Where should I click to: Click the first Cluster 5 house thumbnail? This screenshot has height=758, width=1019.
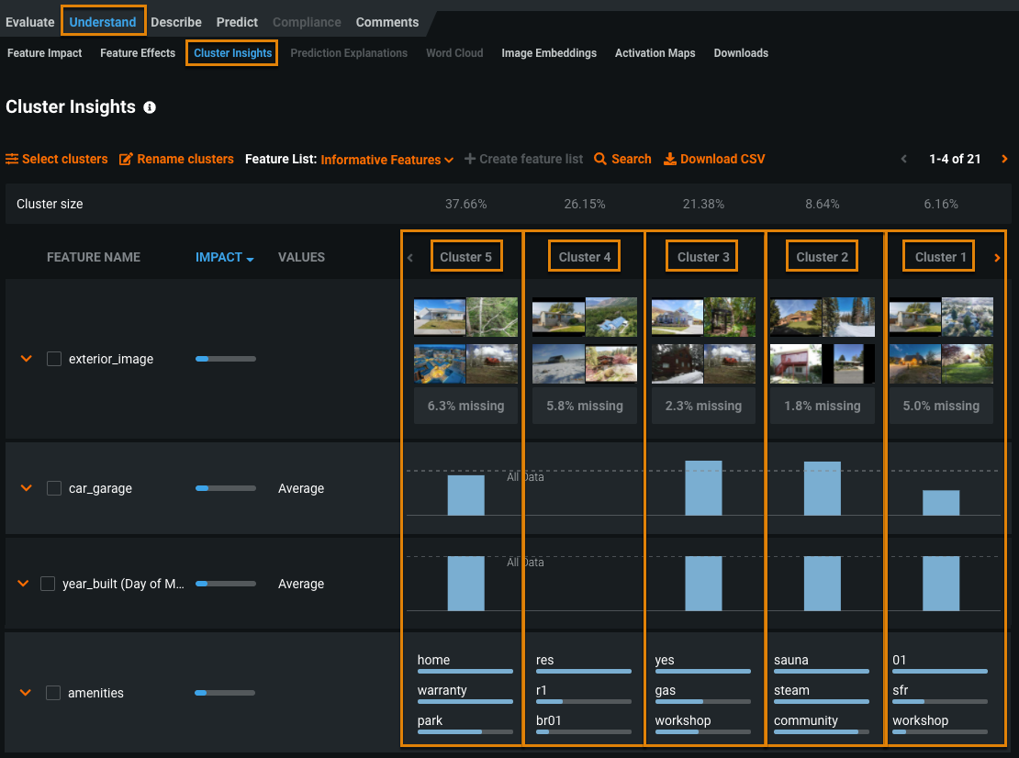click(439, 317)
